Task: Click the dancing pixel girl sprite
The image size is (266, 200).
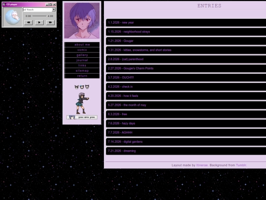Action: (x=82, y=103)
